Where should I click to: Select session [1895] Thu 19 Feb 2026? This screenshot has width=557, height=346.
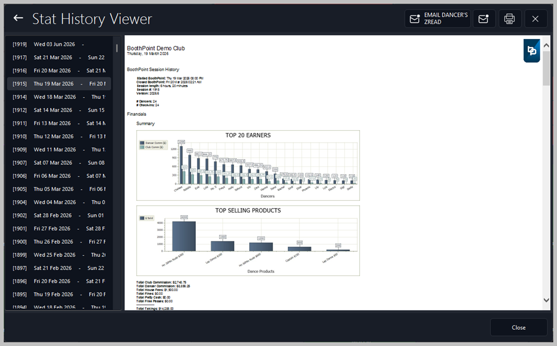point(59,294)
